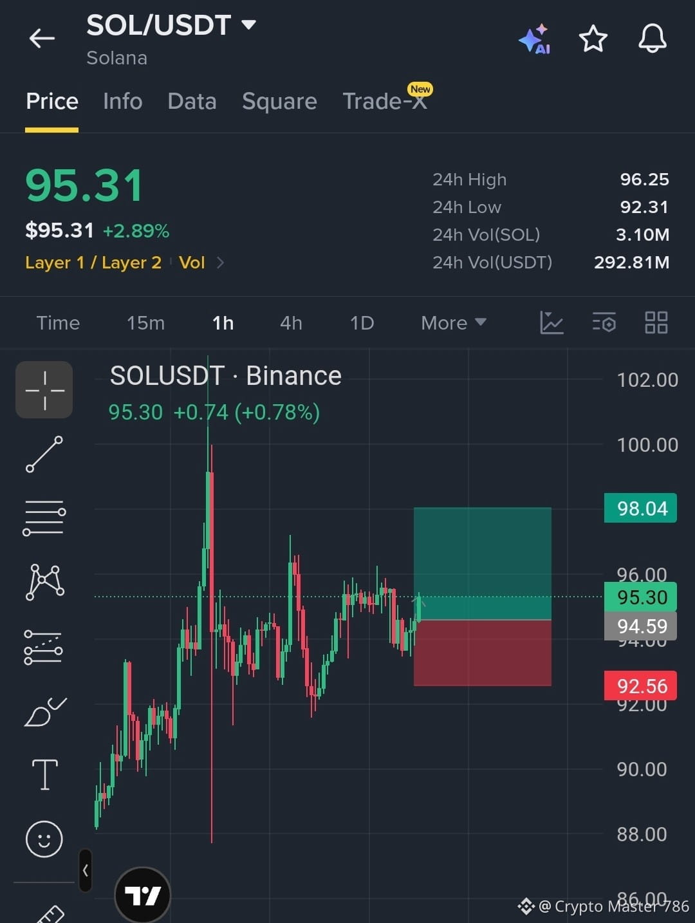The width and height of the screenshot is (695, 923).
Task: Go back with the left arrow
Action: 42,39
